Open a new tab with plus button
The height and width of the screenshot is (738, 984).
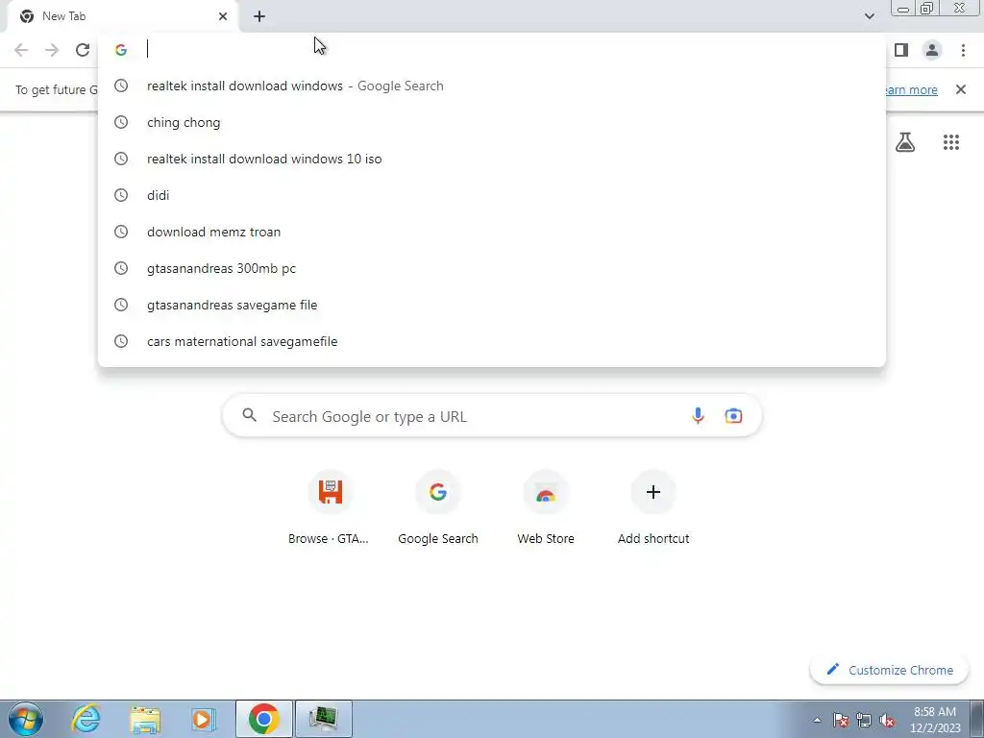point(259,16)
